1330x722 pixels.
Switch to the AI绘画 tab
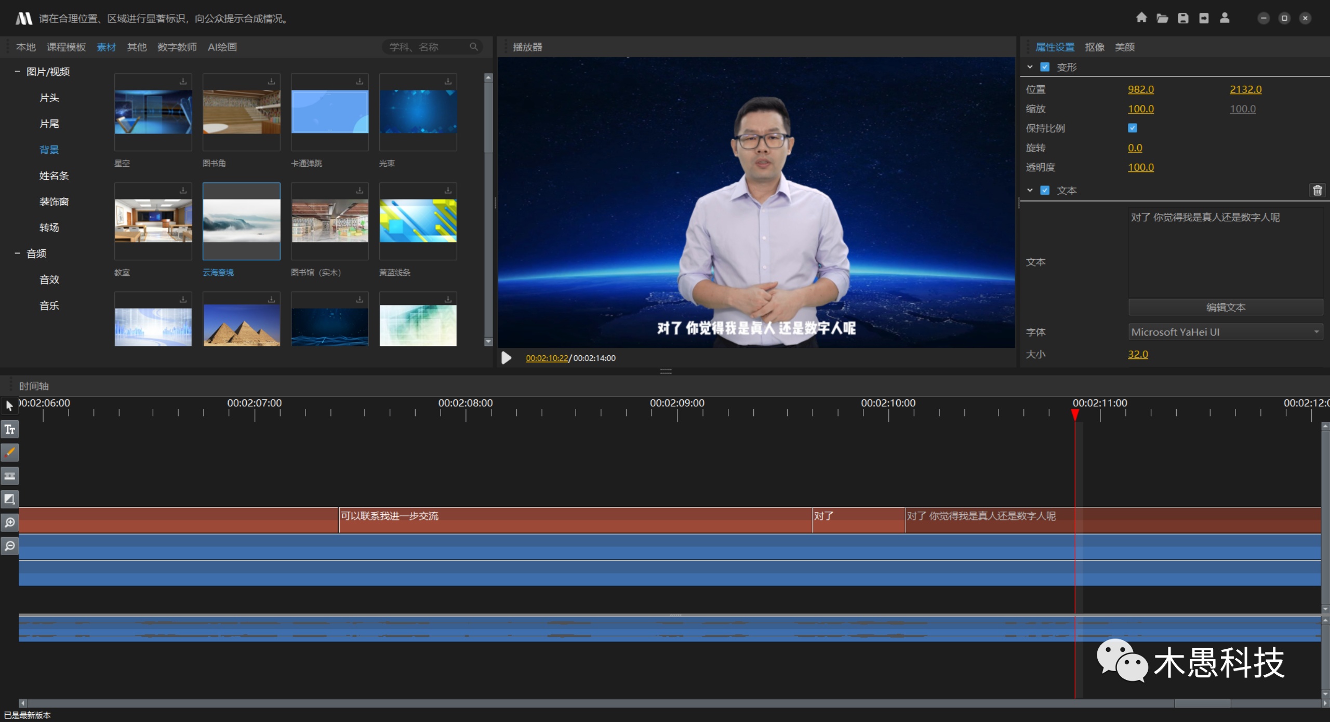click(x=222, y=47)
